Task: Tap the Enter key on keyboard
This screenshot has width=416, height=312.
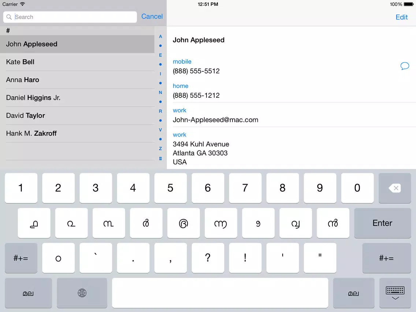Action: click(x=382, y=223)
